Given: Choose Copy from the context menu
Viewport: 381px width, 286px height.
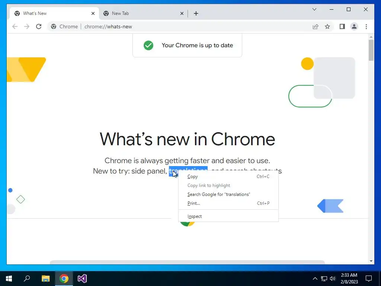Looking at the screenshot, I should (x=228, y=177).
